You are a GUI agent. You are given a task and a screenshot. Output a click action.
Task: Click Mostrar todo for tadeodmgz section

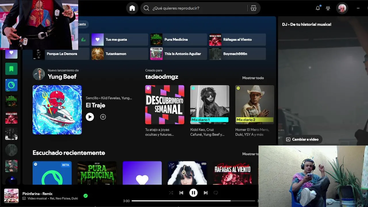coord(253,78)
